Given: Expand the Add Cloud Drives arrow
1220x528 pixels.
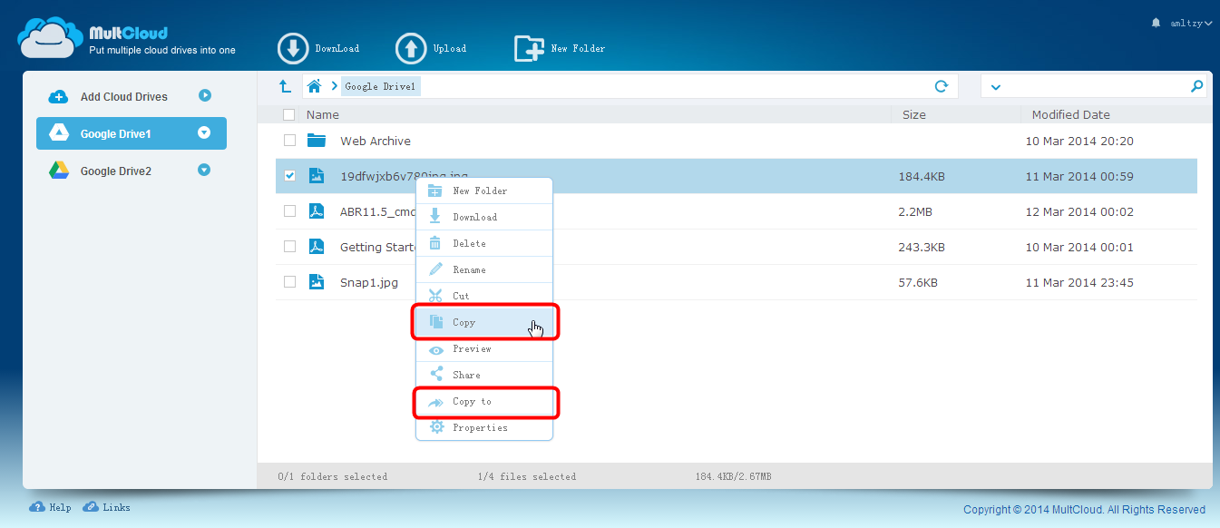Looking at the screenshot, I should click(204, 95).
